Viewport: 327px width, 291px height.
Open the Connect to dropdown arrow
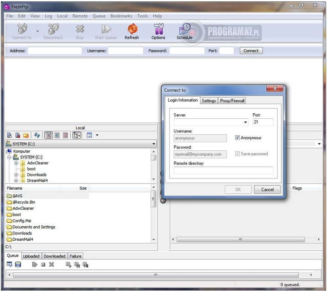(x=37, y=31)
